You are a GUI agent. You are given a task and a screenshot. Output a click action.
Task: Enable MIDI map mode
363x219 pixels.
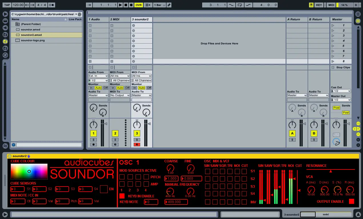coord(331,5)
